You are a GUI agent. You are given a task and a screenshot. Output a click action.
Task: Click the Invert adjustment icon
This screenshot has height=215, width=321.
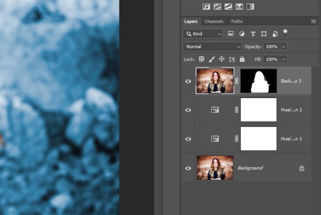point(206,7)
